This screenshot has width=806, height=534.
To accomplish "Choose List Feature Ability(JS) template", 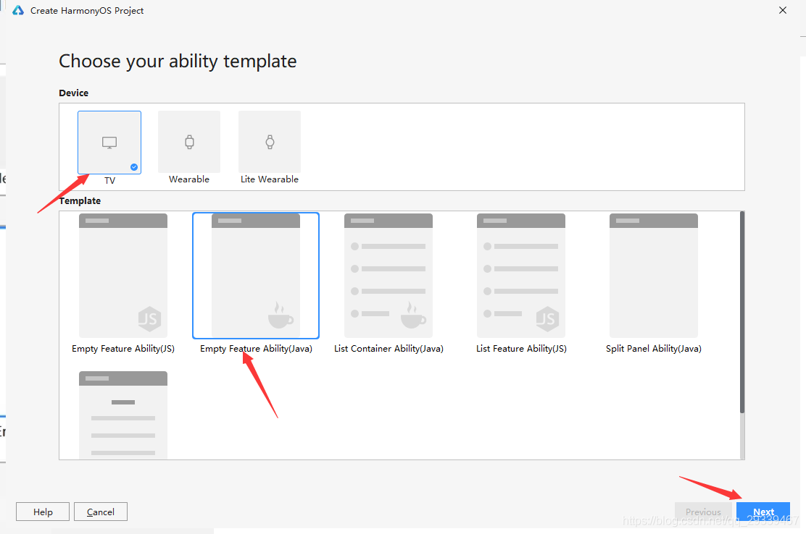I will pos(521,276).
